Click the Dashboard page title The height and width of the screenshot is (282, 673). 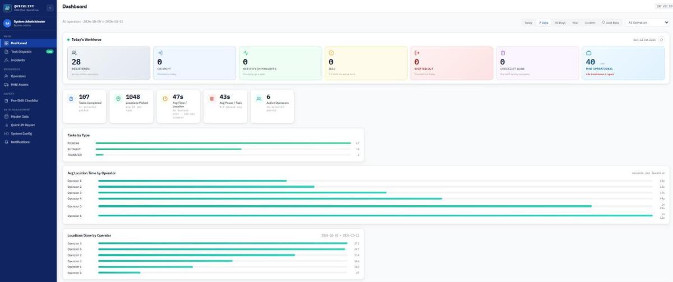[75, 7]
